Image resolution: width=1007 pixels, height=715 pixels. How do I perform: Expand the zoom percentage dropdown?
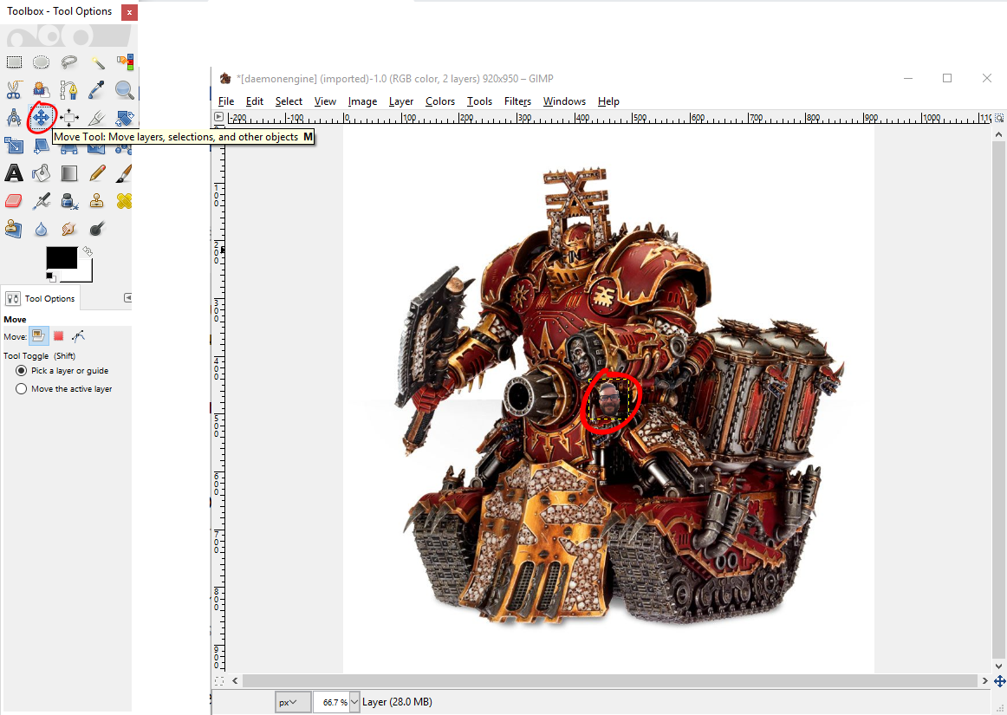354,702
